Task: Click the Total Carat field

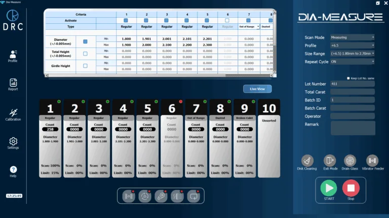Action: (353, 92)
